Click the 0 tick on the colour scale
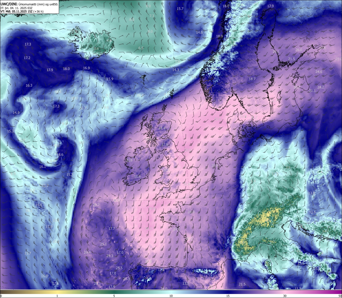The width and height of the screenshot is (342, 298). tap(1, 296)
